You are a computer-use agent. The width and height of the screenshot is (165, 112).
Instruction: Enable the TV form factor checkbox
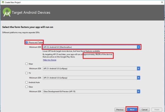(x=26, y=73)
